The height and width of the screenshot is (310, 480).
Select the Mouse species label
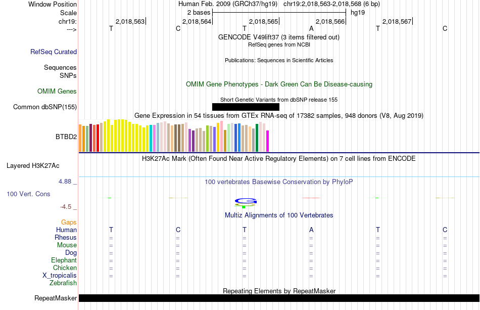point(67,245)
